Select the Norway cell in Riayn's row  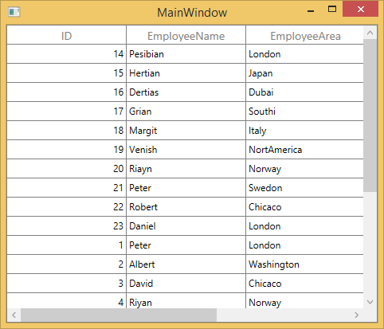305,169
